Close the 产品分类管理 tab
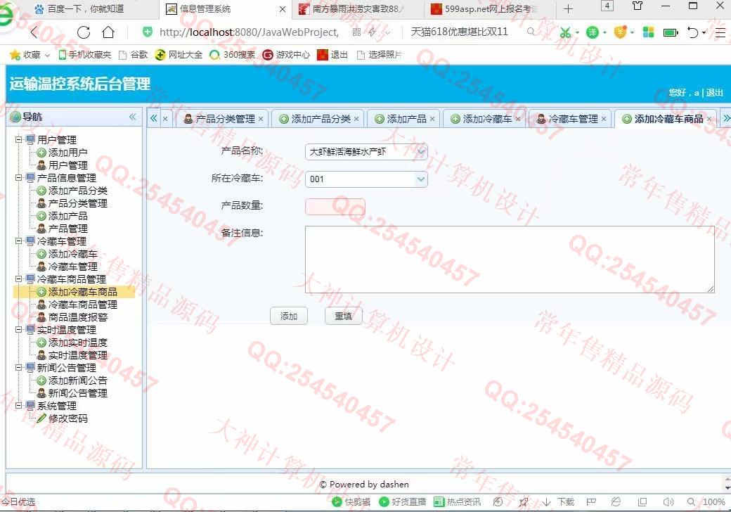 point(261,119)
